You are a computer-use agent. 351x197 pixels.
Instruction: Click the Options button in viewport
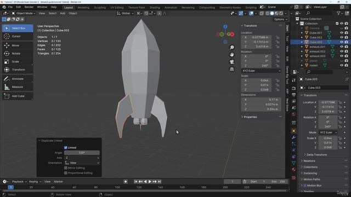280,20
